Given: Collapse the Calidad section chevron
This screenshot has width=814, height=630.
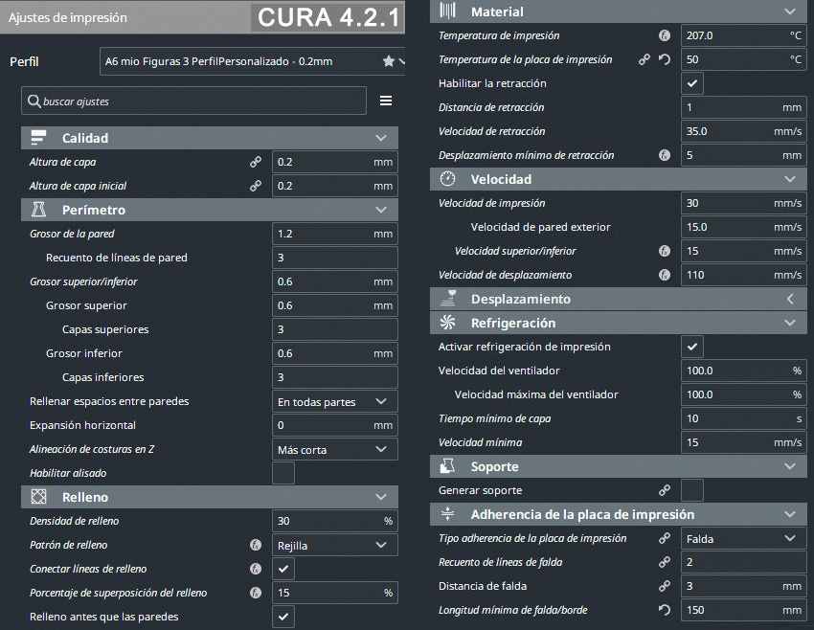Looking at the screenshot, I should click(x=381, y=138).
